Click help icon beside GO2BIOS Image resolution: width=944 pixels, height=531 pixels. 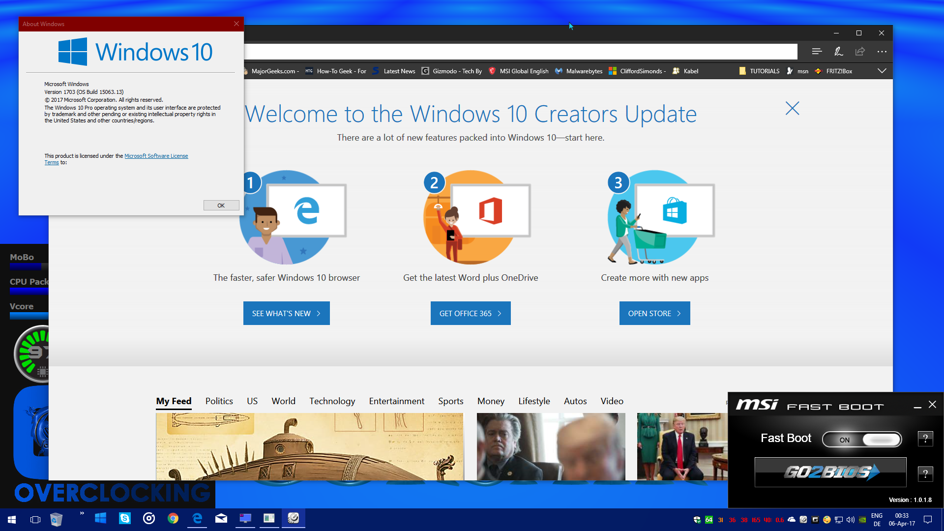point(925,474)
